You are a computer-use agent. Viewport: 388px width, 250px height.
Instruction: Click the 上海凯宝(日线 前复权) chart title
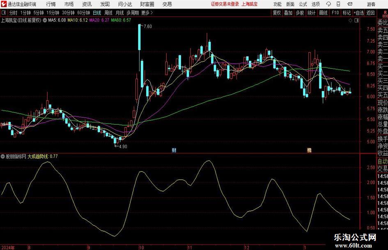point(21,20)
